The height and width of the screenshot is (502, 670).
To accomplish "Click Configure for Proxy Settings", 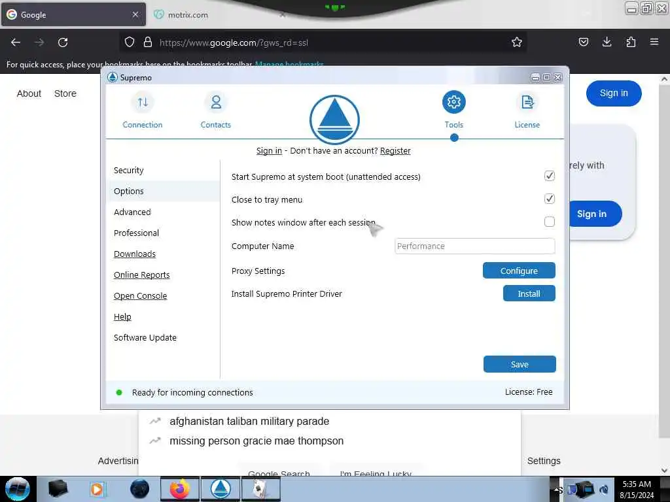I will pos(519,271).
